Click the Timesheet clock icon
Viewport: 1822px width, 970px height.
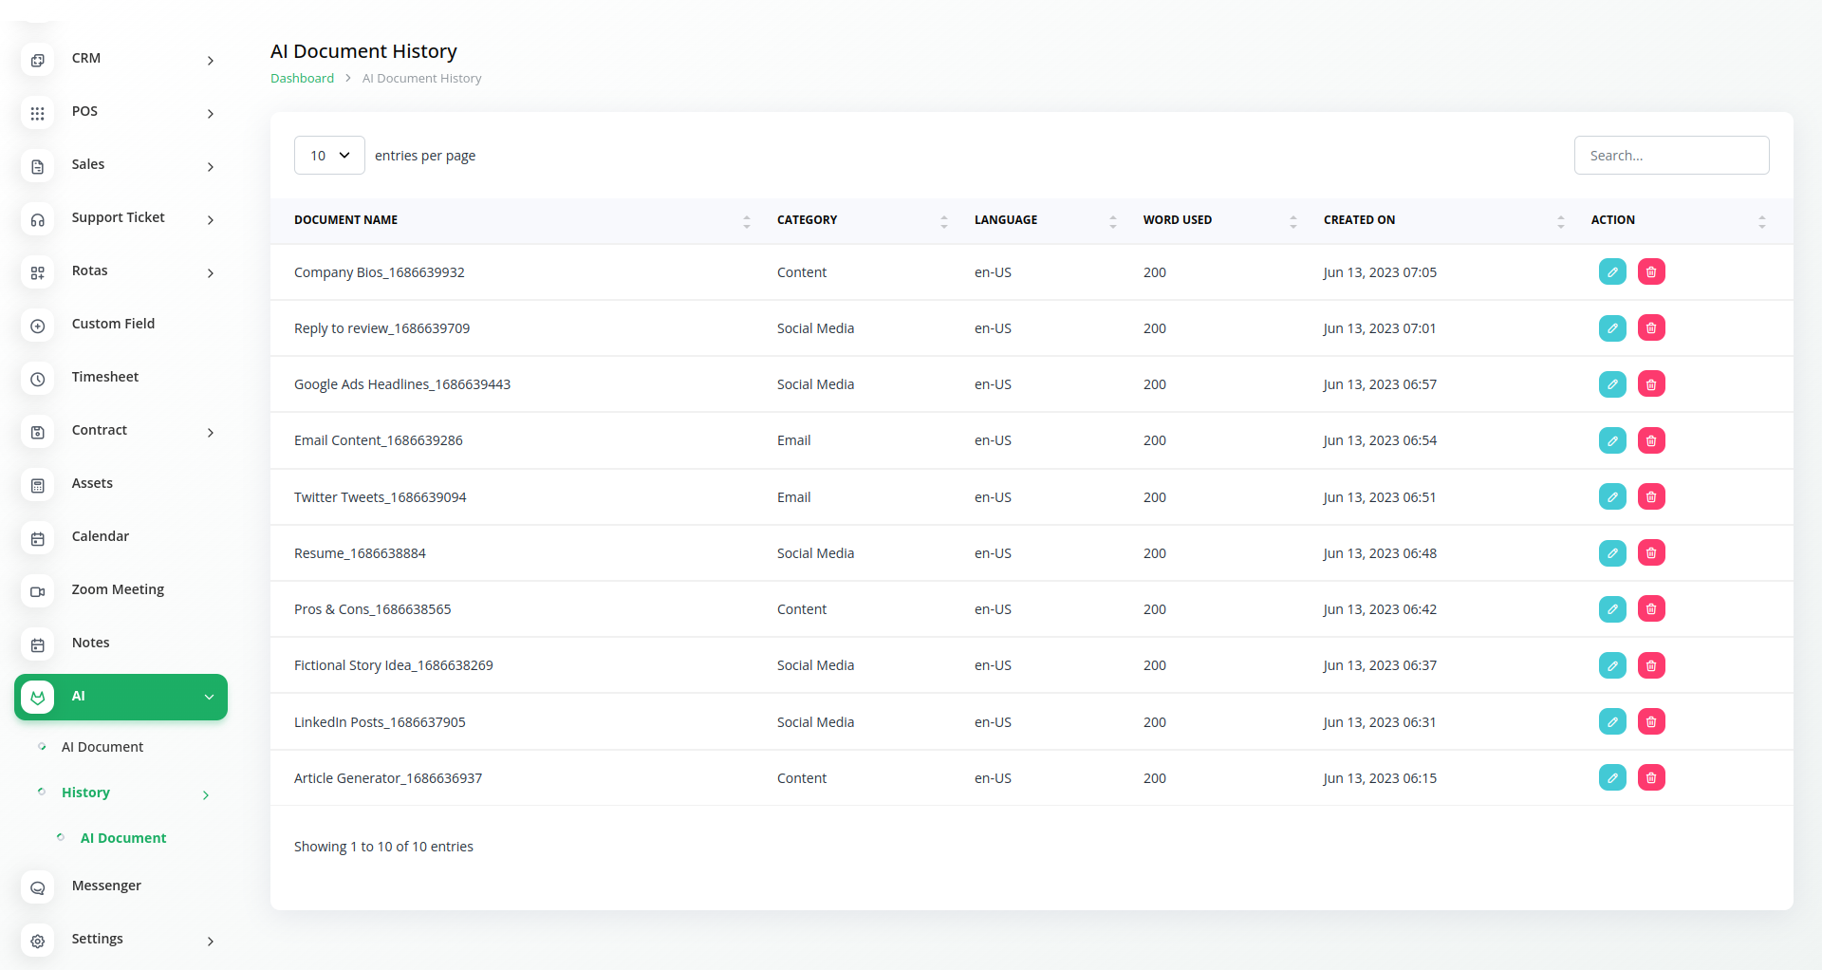[x=38, y=379]
